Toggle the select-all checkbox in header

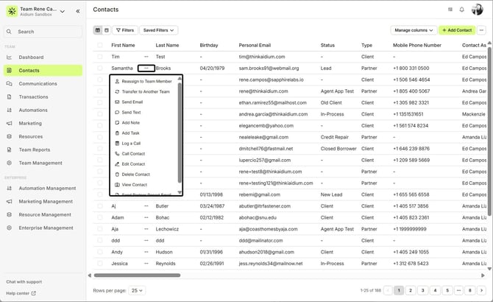tap(100, 45)
